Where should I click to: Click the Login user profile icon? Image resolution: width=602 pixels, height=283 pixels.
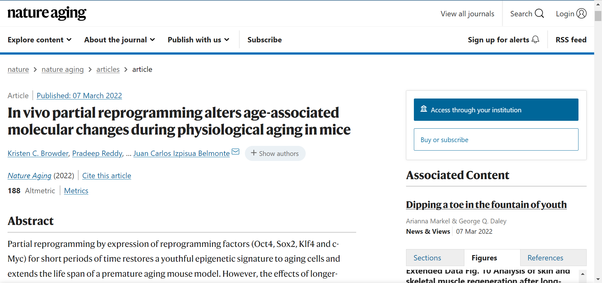(581, 13)
